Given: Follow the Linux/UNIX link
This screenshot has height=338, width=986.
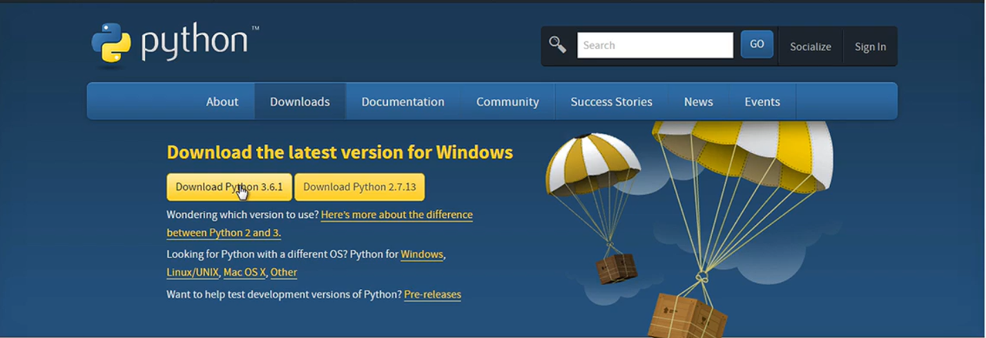Looking at the screenshot, I should click(x=193, y=272).
